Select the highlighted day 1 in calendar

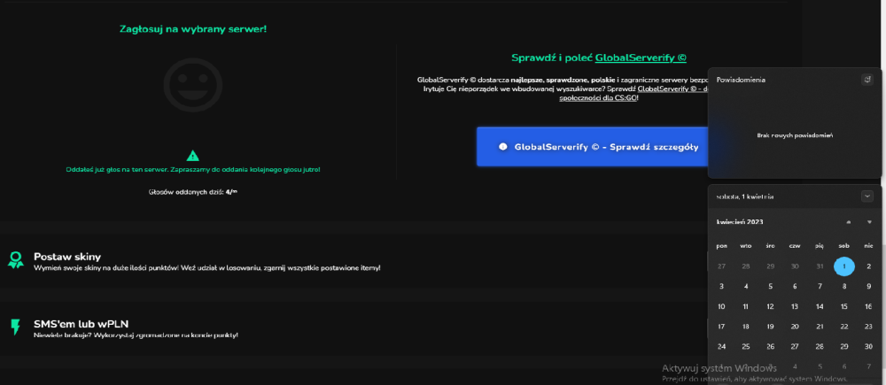pyautogui.click(x=844, y=266)
